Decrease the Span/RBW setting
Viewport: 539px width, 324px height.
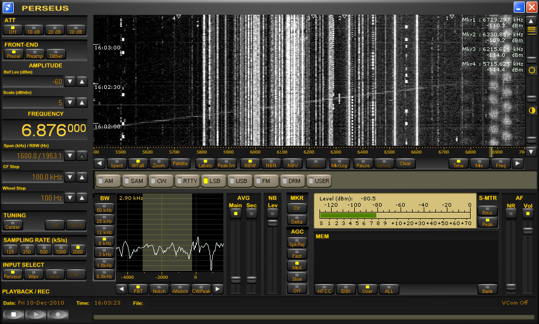pyautogui.click(x=70, y=156)
